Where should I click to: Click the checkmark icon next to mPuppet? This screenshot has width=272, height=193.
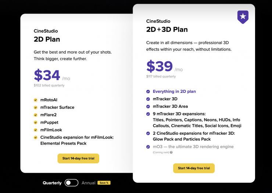(36, 122)
